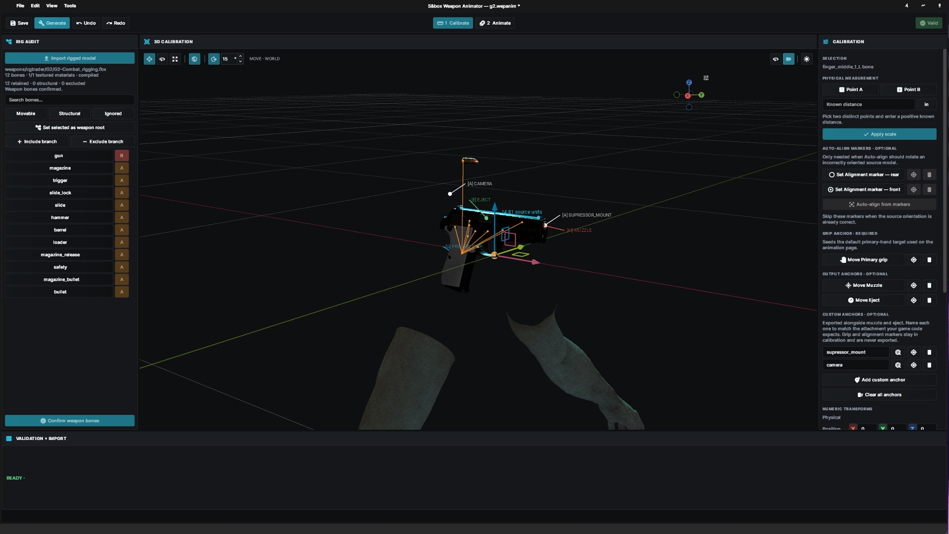Click the Save button

click(x=19, y=23)
